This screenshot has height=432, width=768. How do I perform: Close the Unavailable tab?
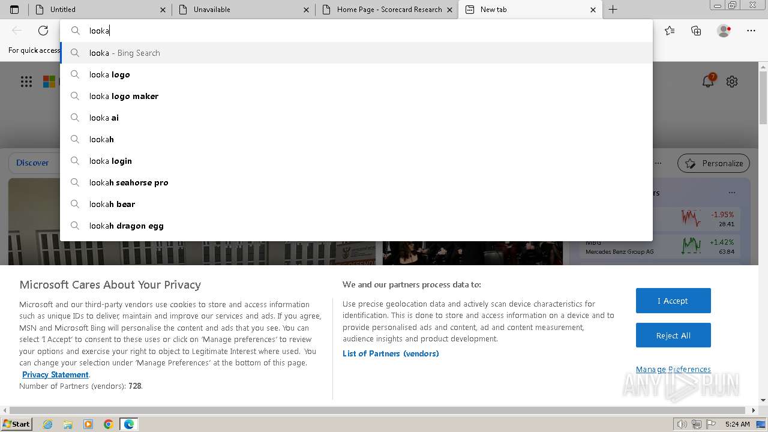click(306, 10)
